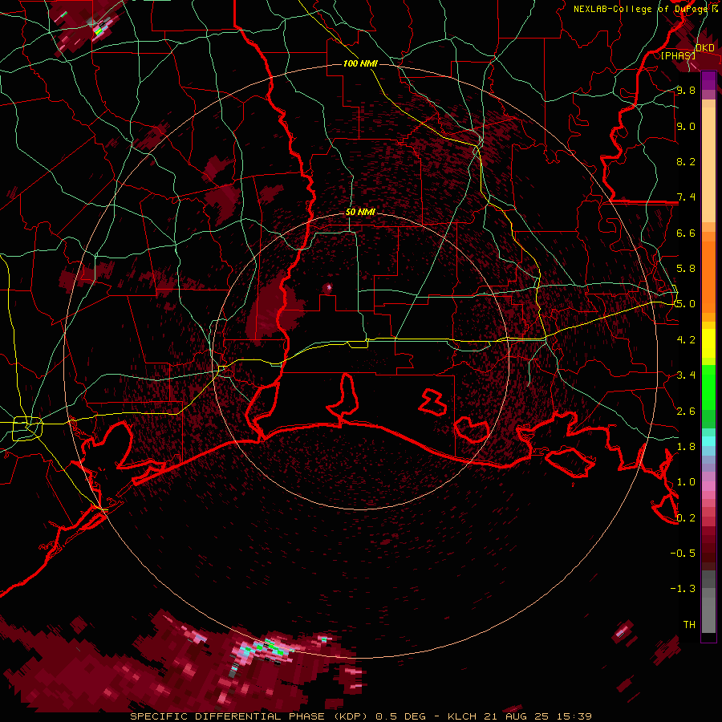Click the 2.6 value on the color scale
This screenshot has height=722, width=722.
(686, 411)
